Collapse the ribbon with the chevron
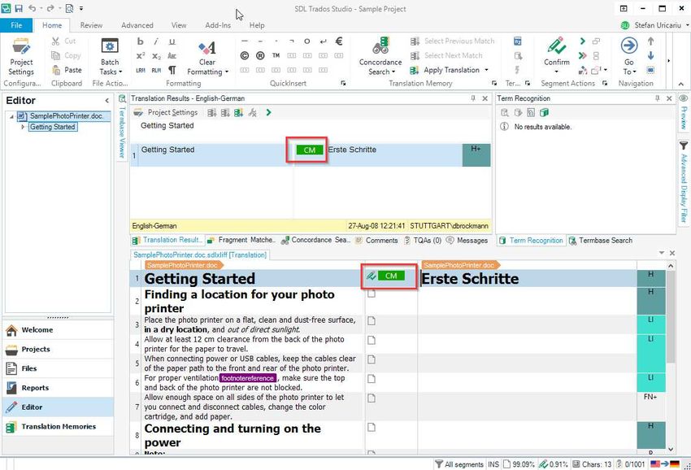 [x=681, y=83]
